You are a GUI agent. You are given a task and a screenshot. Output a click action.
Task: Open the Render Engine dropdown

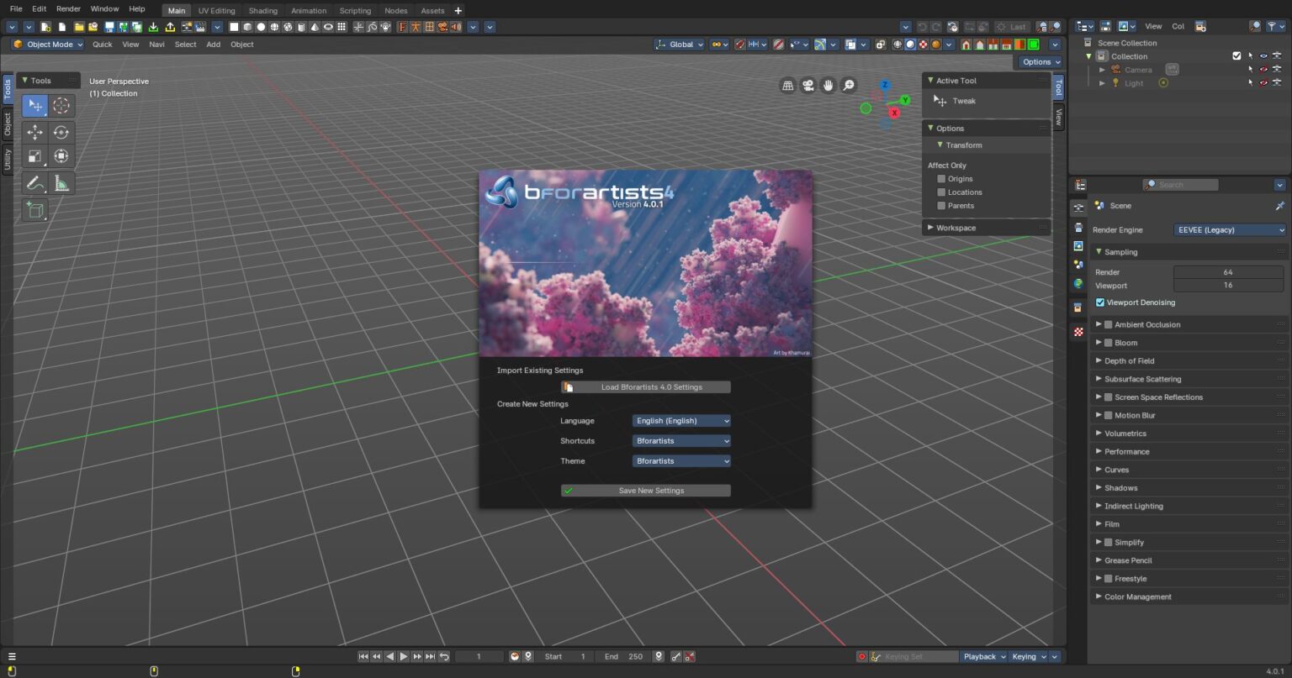1230,229
